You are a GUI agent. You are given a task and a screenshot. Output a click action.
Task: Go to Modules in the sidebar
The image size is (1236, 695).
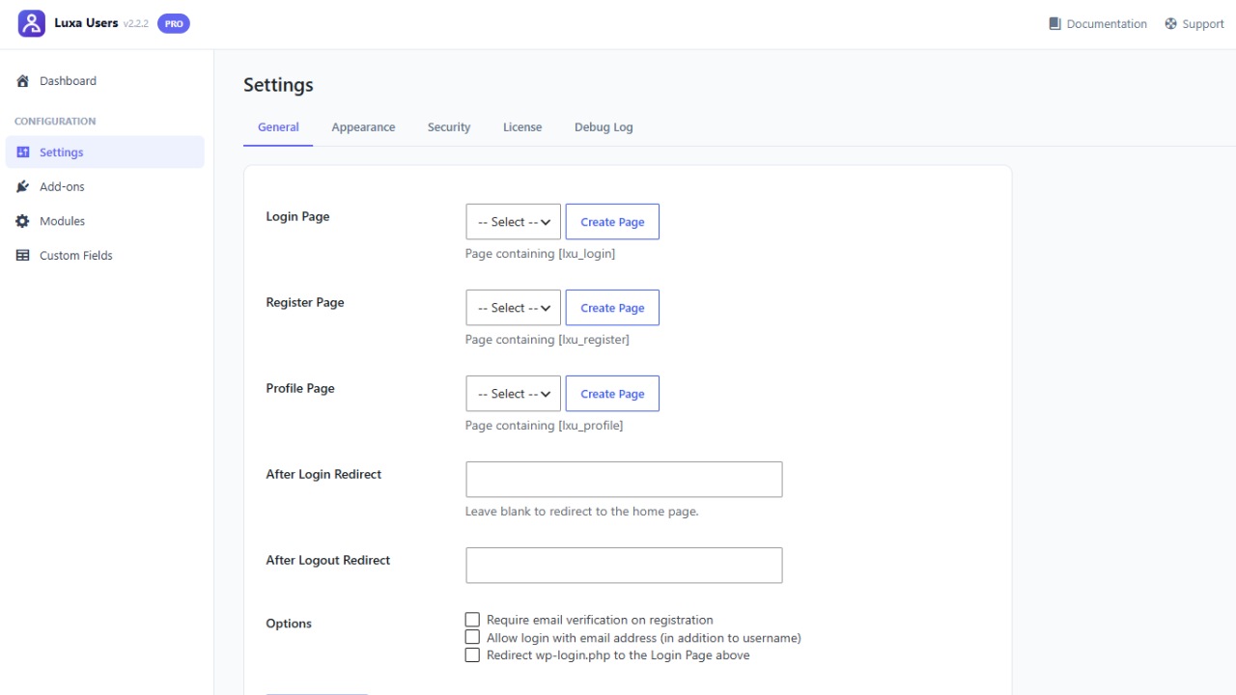click(x=104, y=221)
